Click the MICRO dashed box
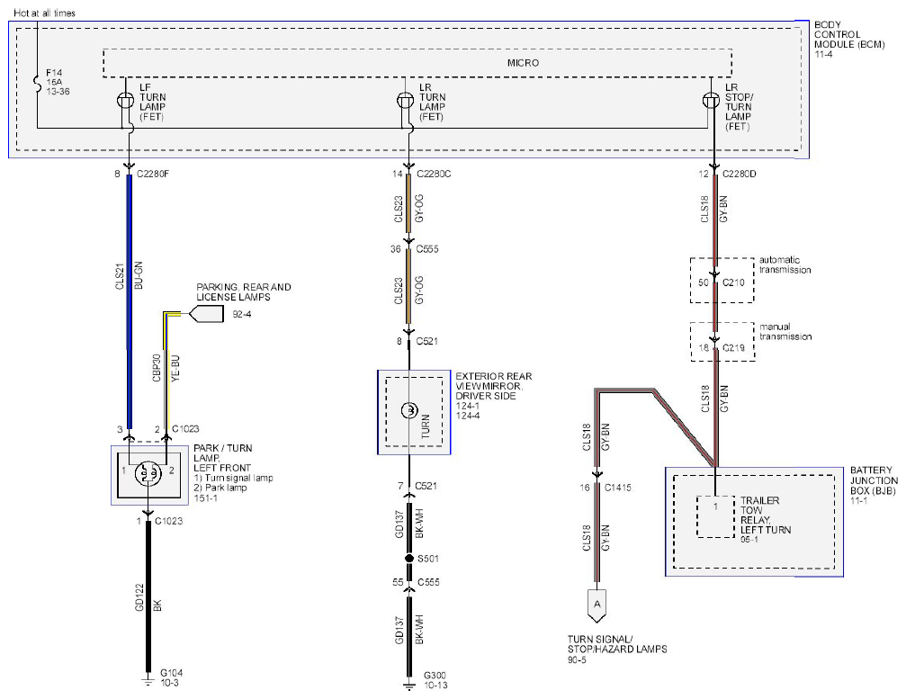 tap(417, 63)
